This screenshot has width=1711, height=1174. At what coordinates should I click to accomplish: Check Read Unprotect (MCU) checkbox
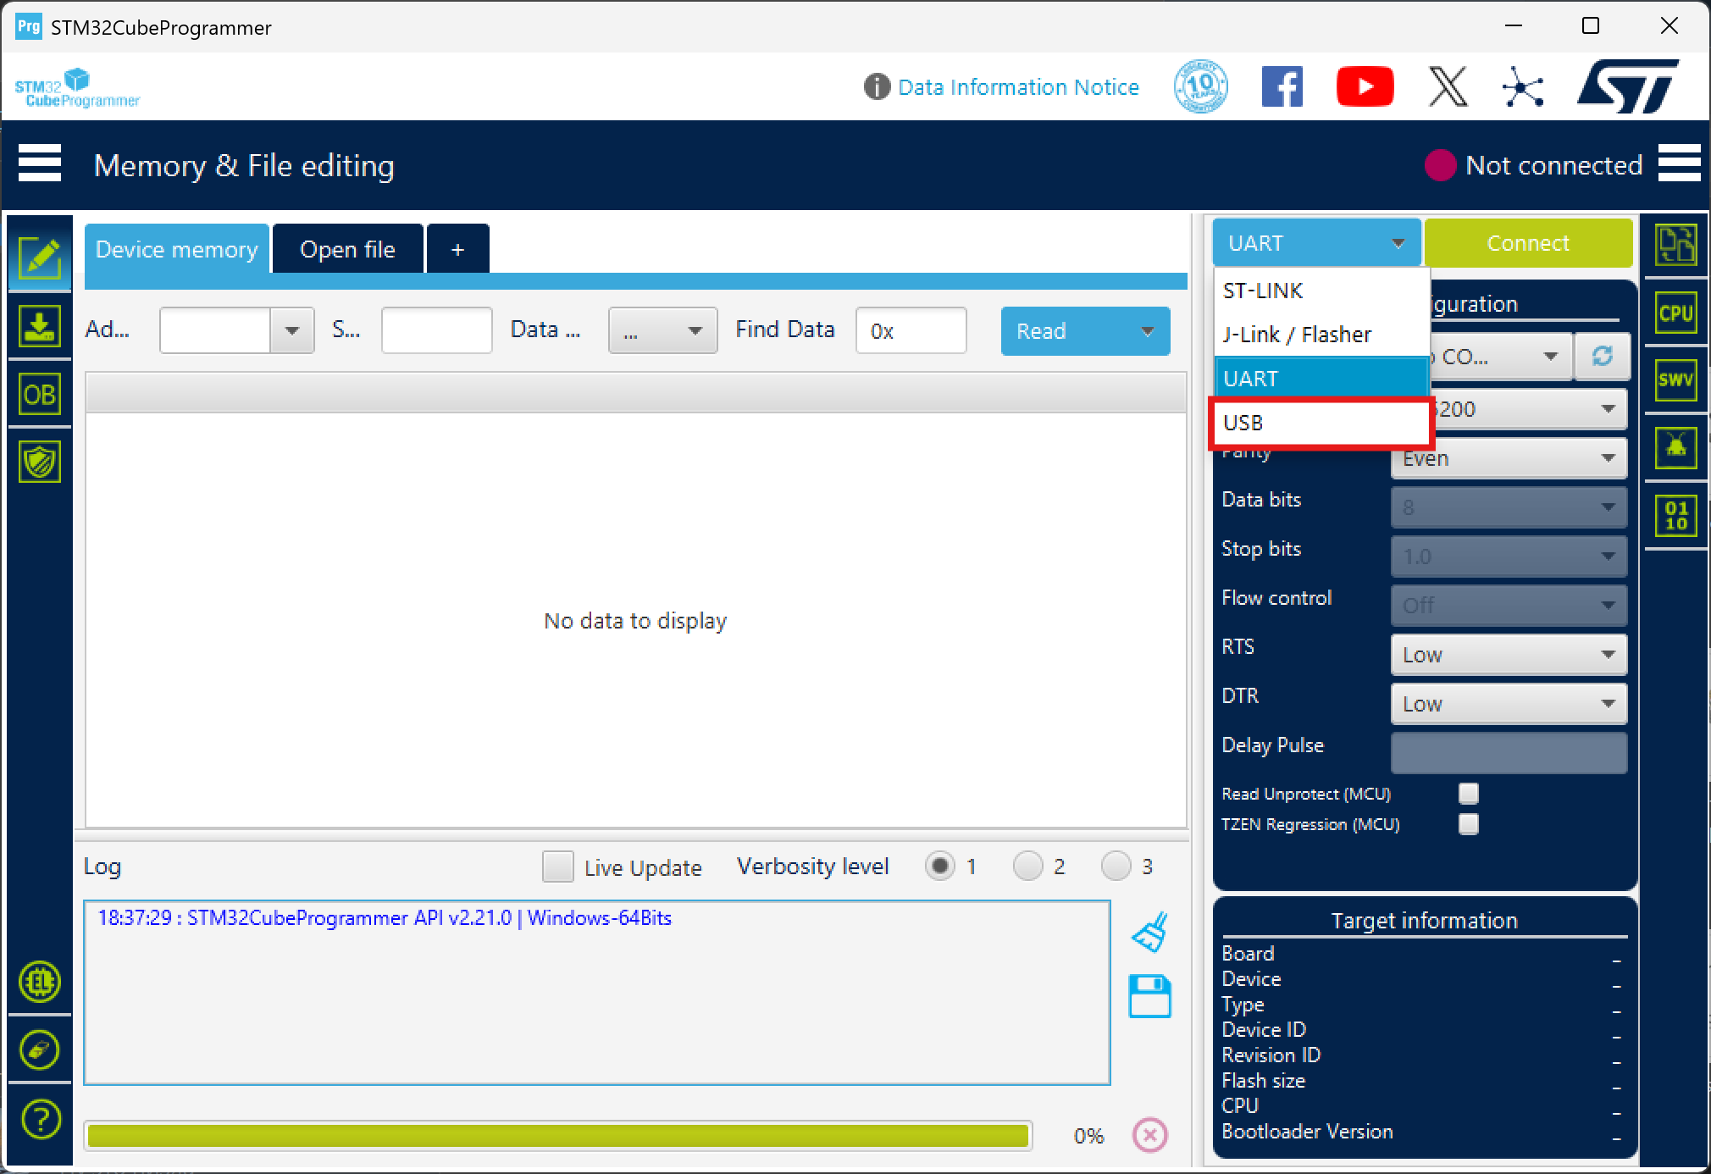tap(1468, 794)
